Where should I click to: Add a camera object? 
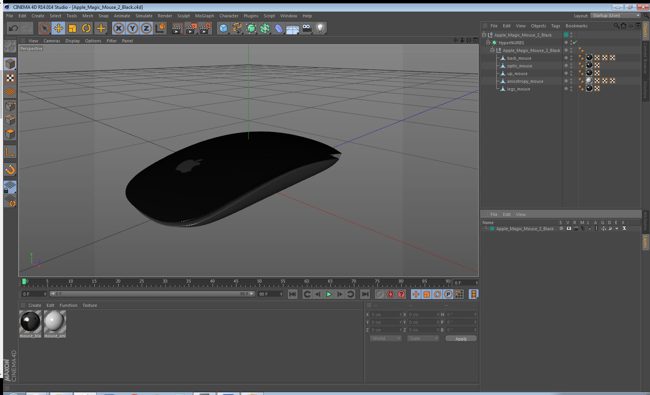coord(307,28)
